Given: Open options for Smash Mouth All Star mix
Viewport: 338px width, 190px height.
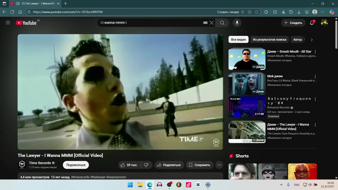Looking at the screenshot, I should [x=315, y=52].
